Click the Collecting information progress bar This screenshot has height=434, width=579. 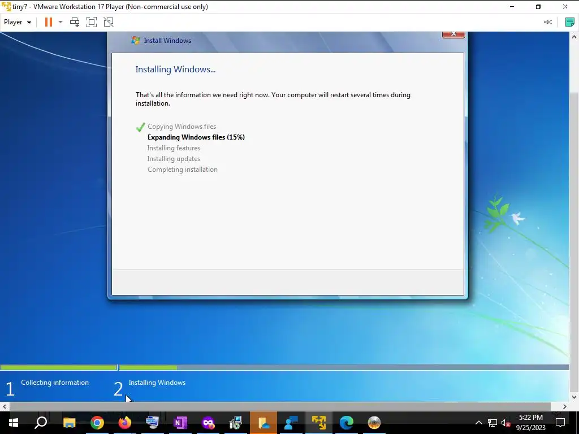coord(59,367)
